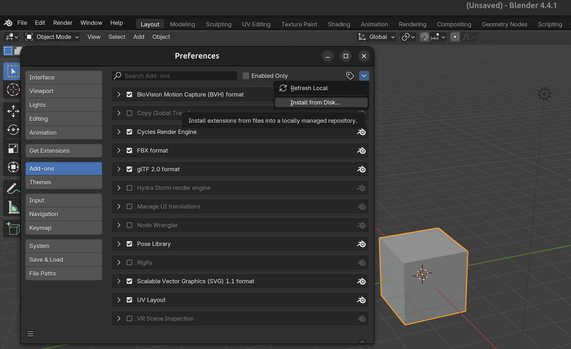The height and width of the screenshot is (349, 571).
Task: Choose Install from Disk menu entry
Action: (322, 103)
